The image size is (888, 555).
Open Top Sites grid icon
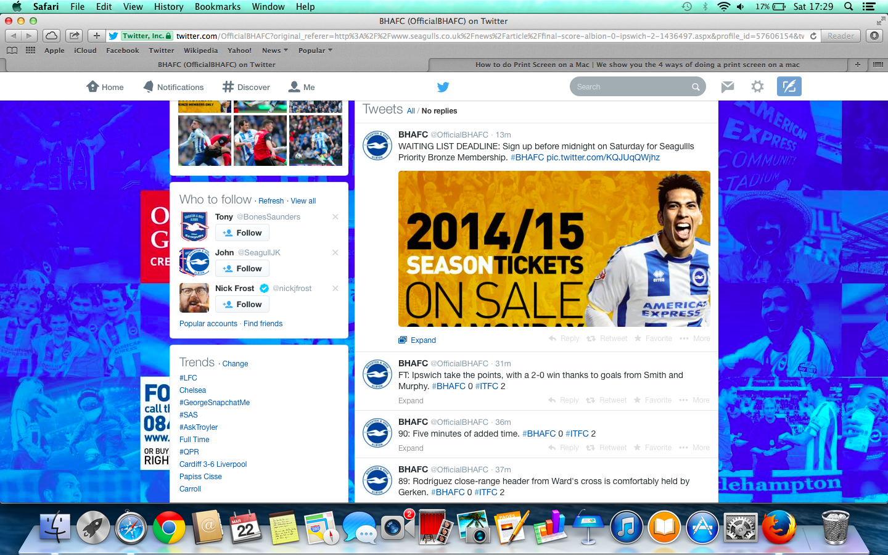coord(30,51)
